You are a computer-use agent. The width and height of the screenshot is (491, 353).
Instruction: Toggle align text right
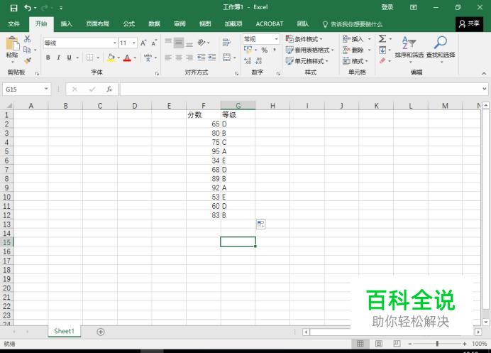click(189, 58)
